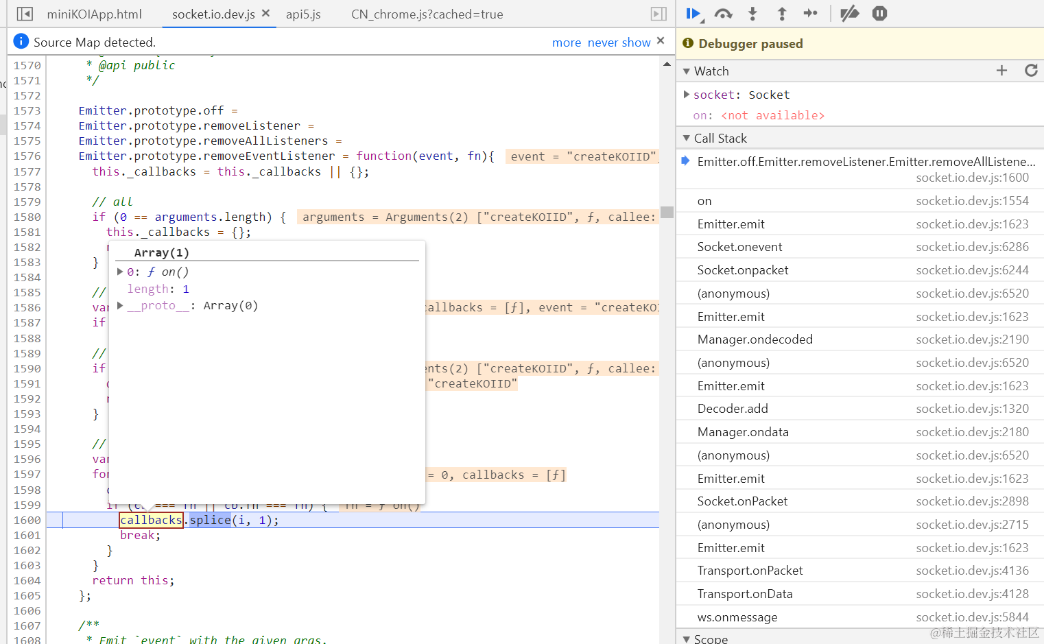Step to next statement
The height and width of the screenshot is (644, 1044).
click(x=810, y=13)
